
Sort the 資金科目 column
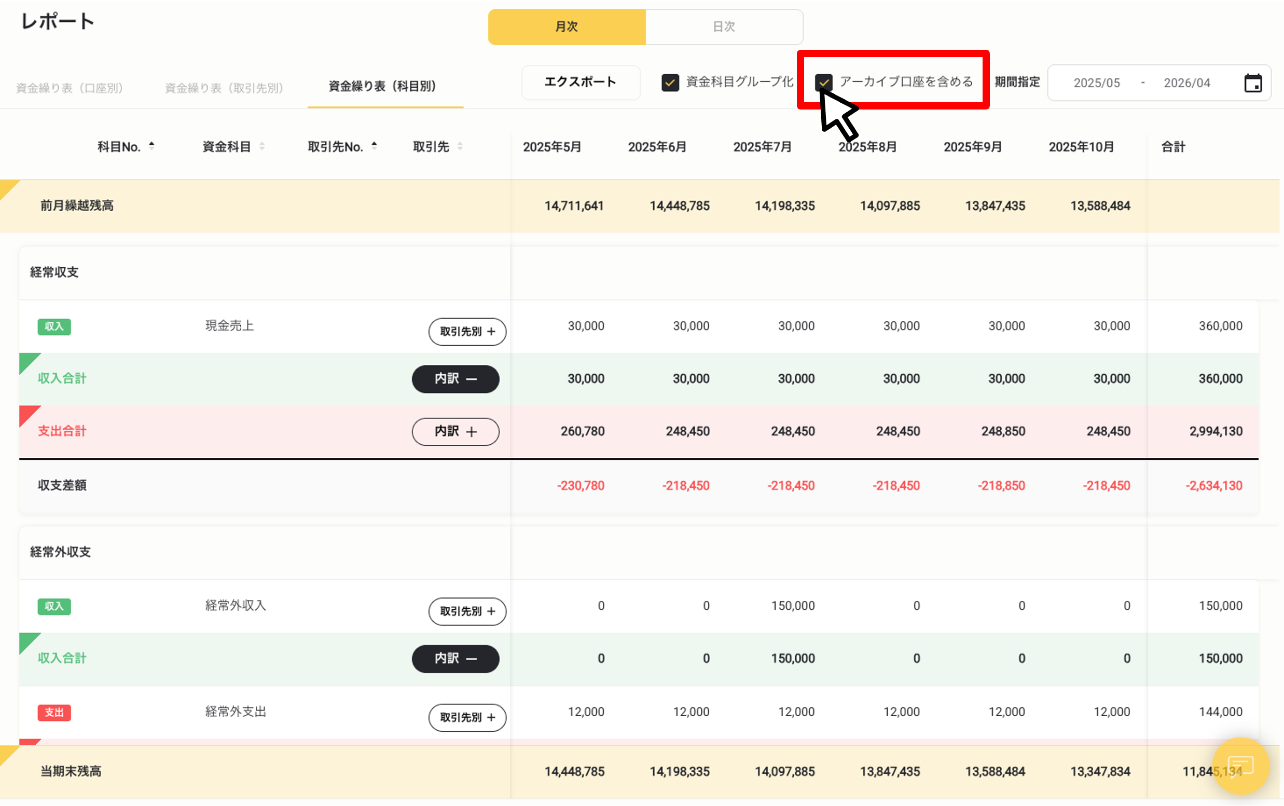pyautogui.click(x=262, y=145)
